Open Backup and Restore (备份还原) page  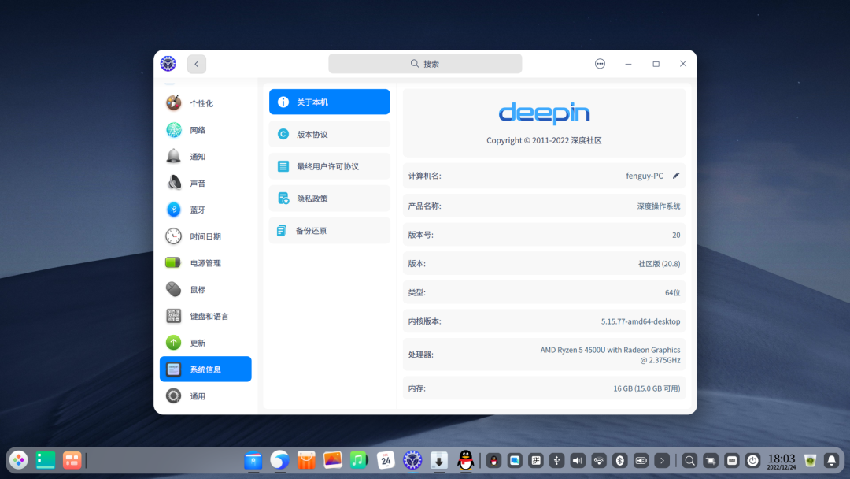(x=329, y=231)
